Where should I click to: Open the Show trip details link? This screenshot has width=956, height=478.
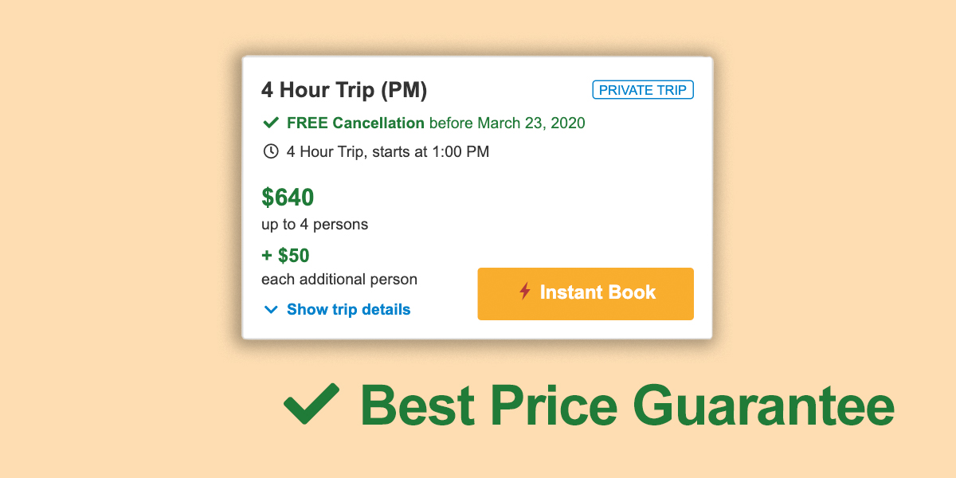click(x=349, y=309)
